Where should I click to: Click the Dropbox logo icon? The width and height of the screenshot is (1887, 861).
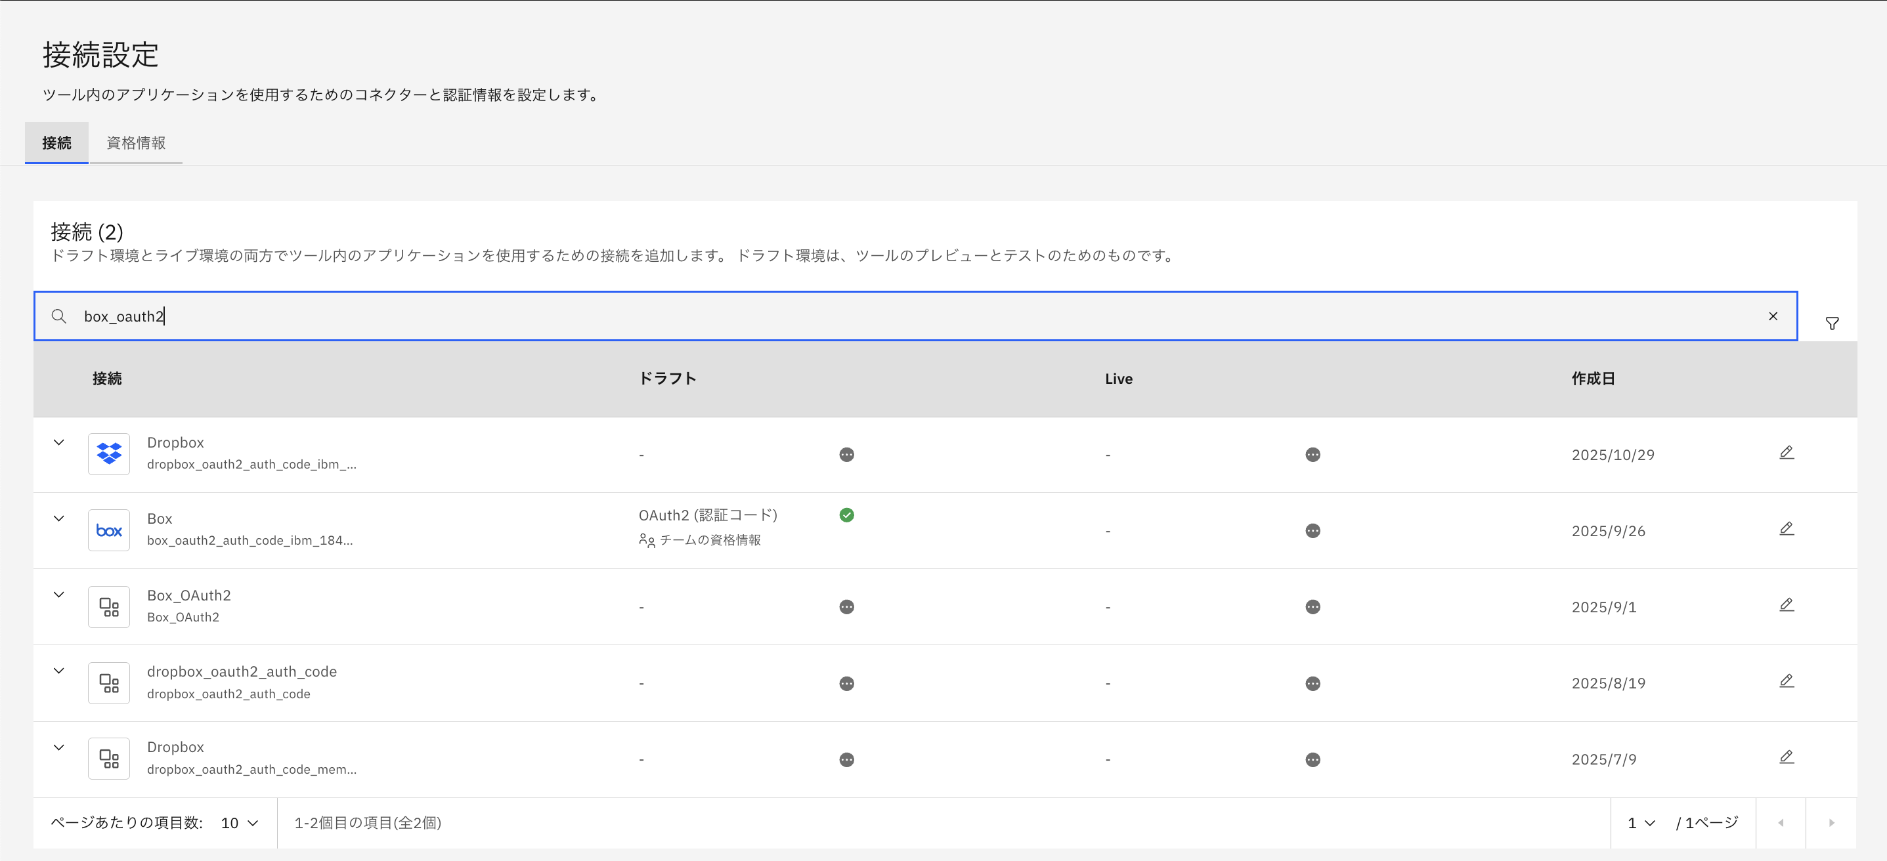tap(109, 454)
